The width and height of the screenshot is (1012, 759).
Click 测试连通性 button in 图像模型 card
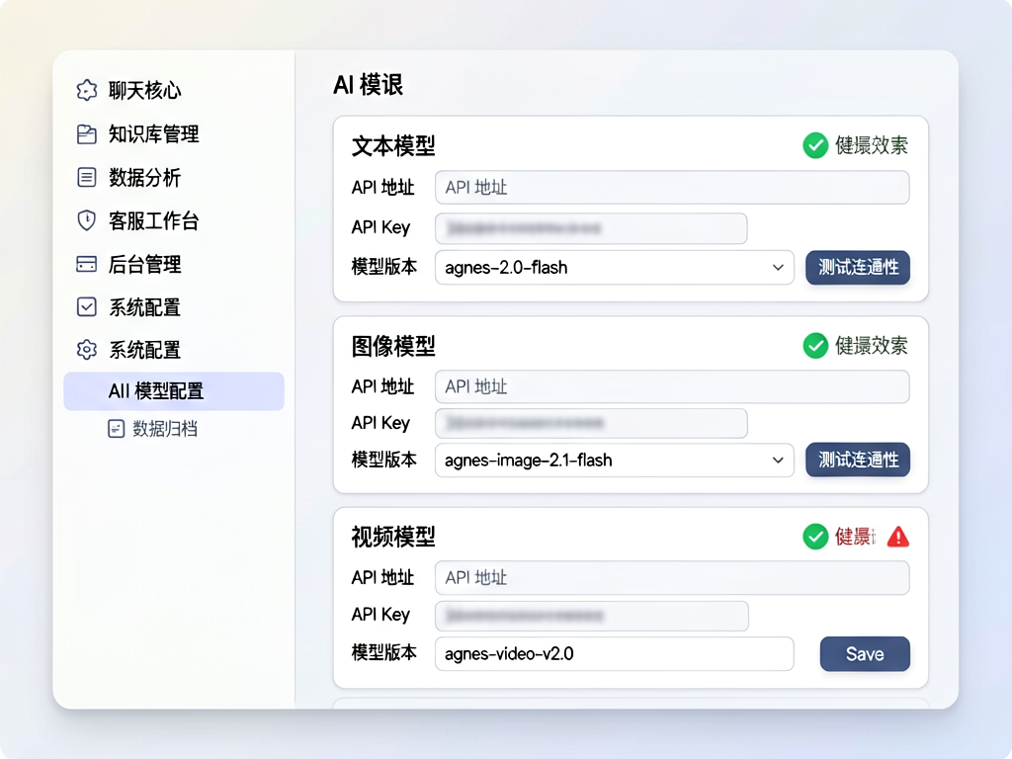point(858,460)
